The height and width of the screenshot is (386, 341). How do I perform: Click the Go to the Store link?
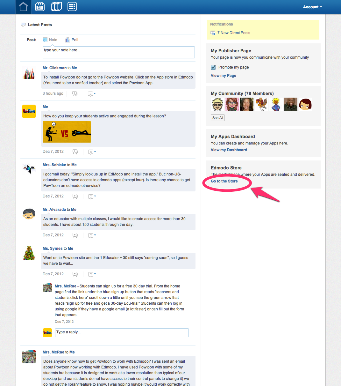tap(224, 181)
